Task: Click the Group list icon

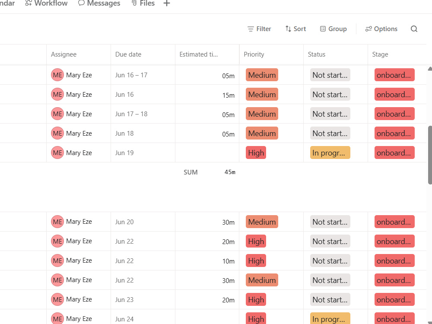Action: coord(323,29)
